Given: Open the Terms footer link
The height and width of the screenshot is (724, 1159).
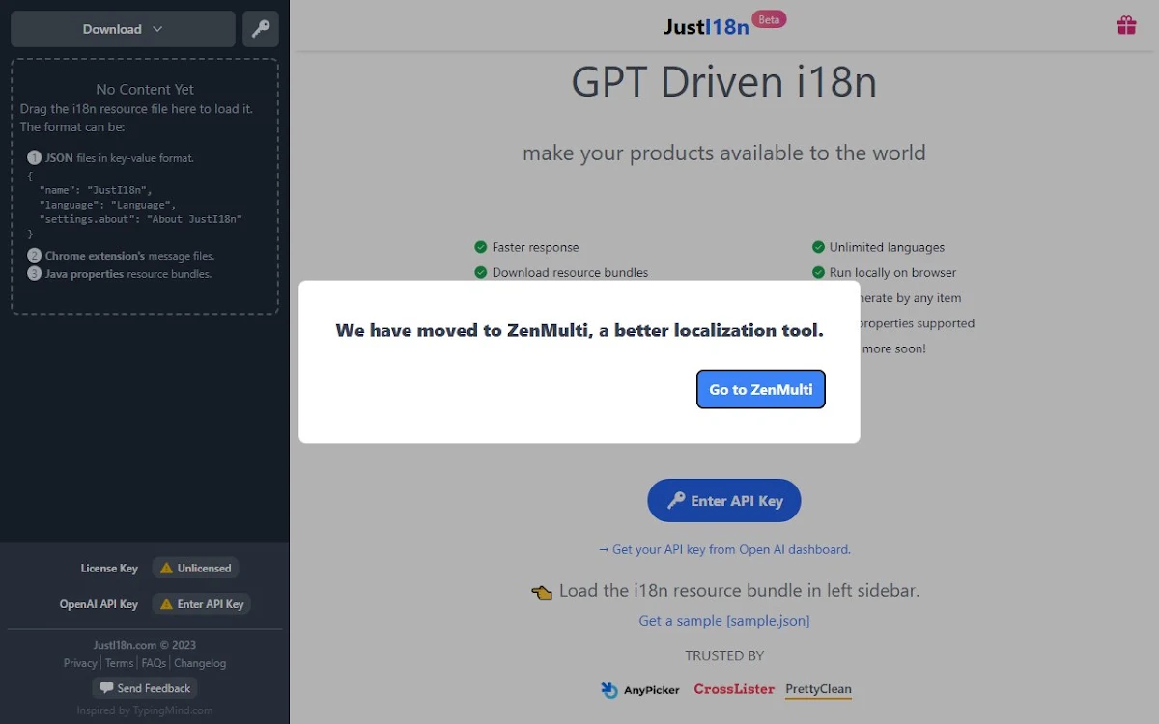Looking at the screenshot, I should click(x=120, y=663).
